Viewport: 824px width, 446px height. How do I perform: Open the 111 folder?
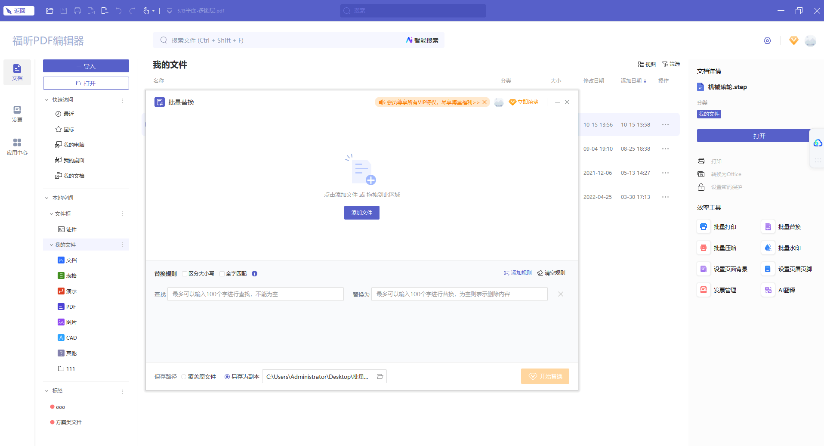coord(66,369)
